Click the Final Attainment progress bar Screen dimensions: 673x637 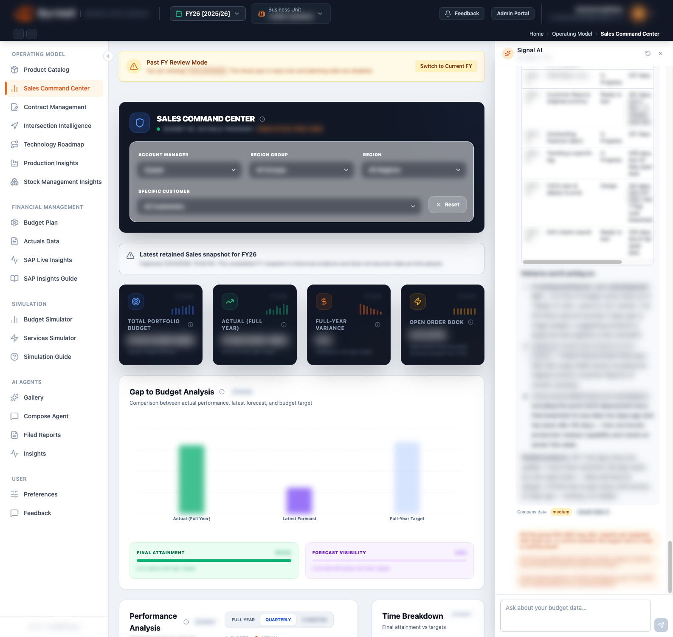coord(214,561)
